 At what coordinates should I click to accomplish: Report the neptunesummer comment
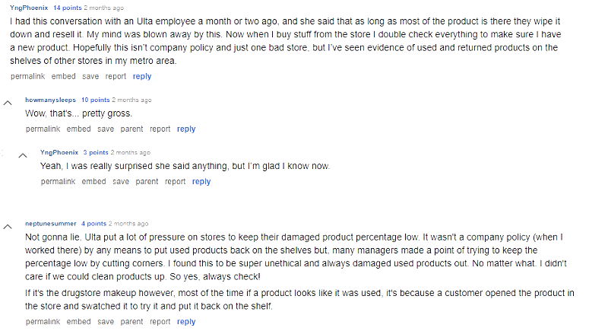point(160,322)
